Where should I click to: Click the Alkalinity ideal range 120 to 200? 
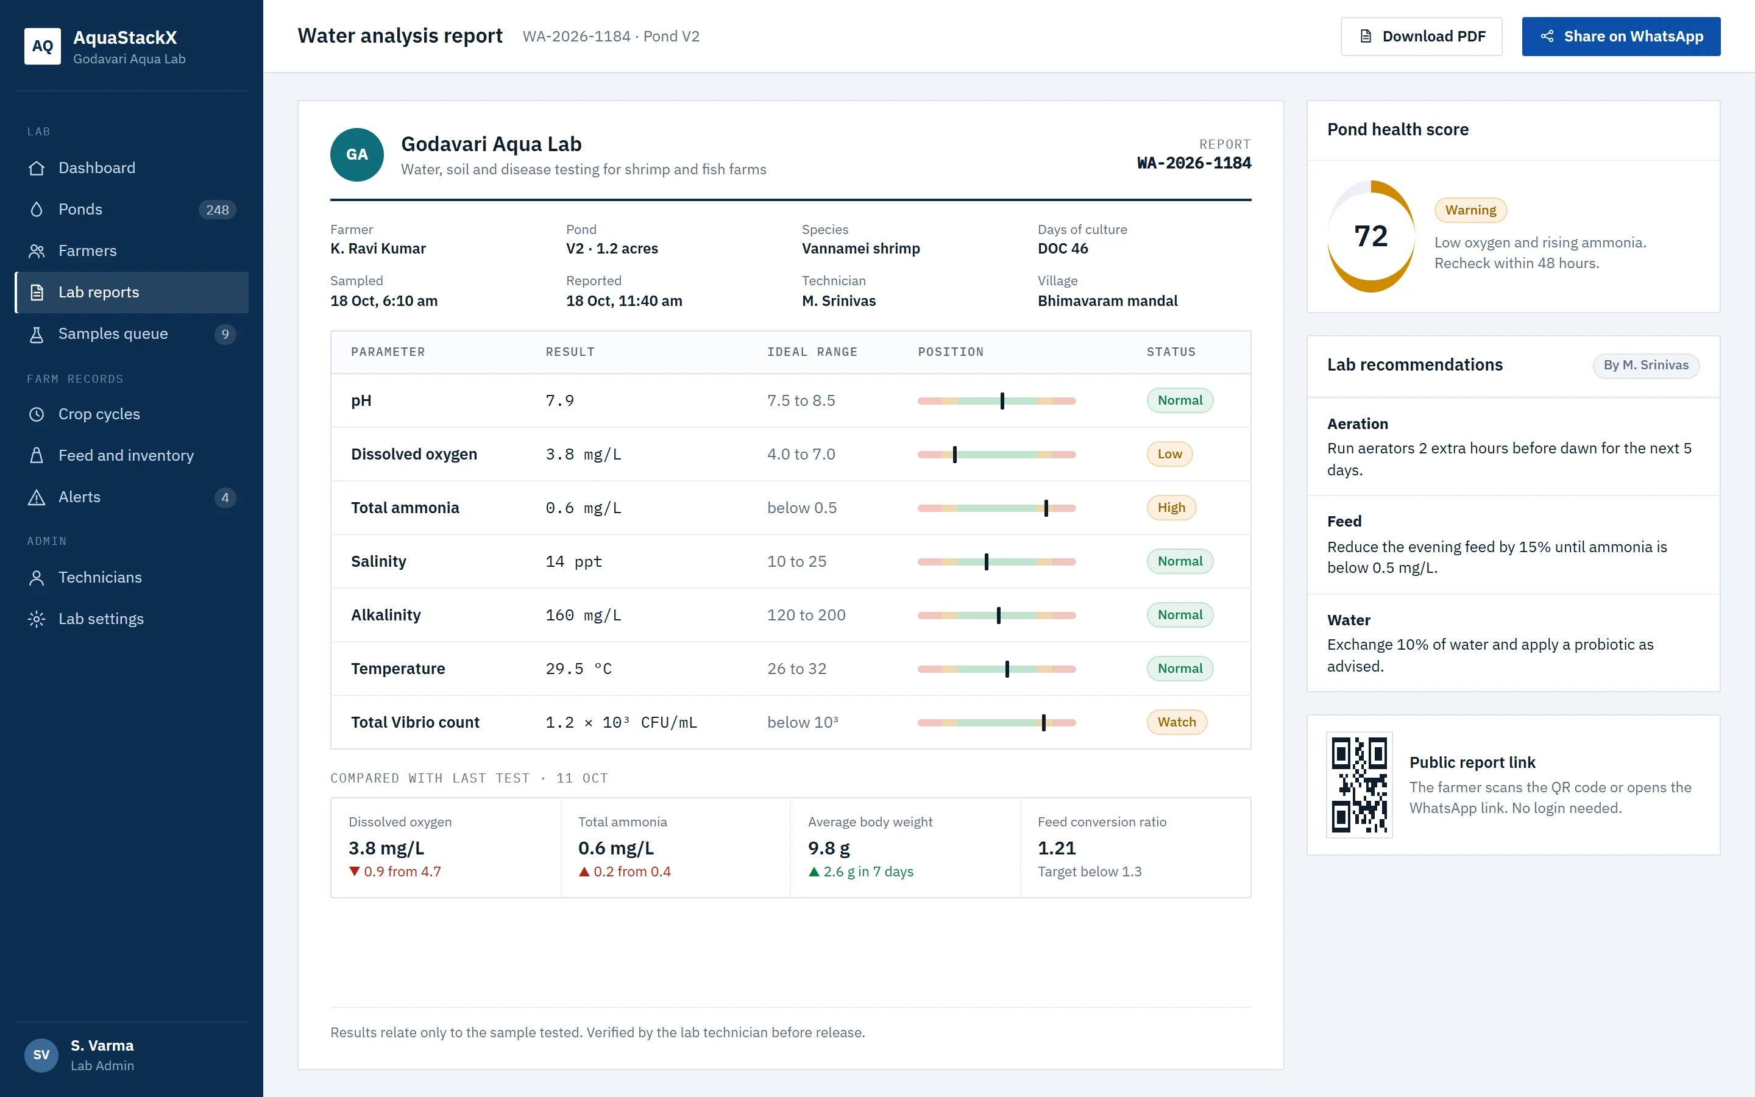(806, 616)
